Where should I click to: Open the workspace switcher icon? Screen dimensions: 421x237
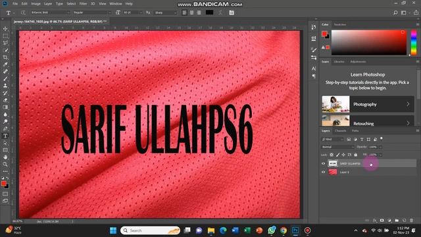click(x=403, y=13)
